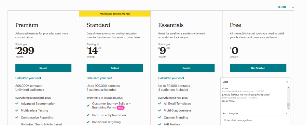
Task: Open the USD currency dropdown
Action: 286,7
